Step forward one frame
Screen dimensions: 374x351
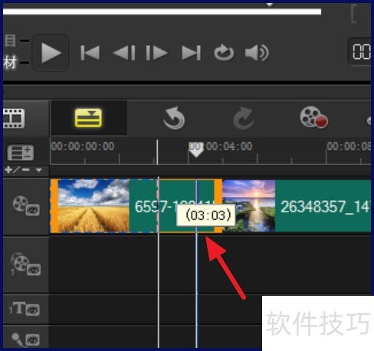pyautogui.click(x=157, y=53)
